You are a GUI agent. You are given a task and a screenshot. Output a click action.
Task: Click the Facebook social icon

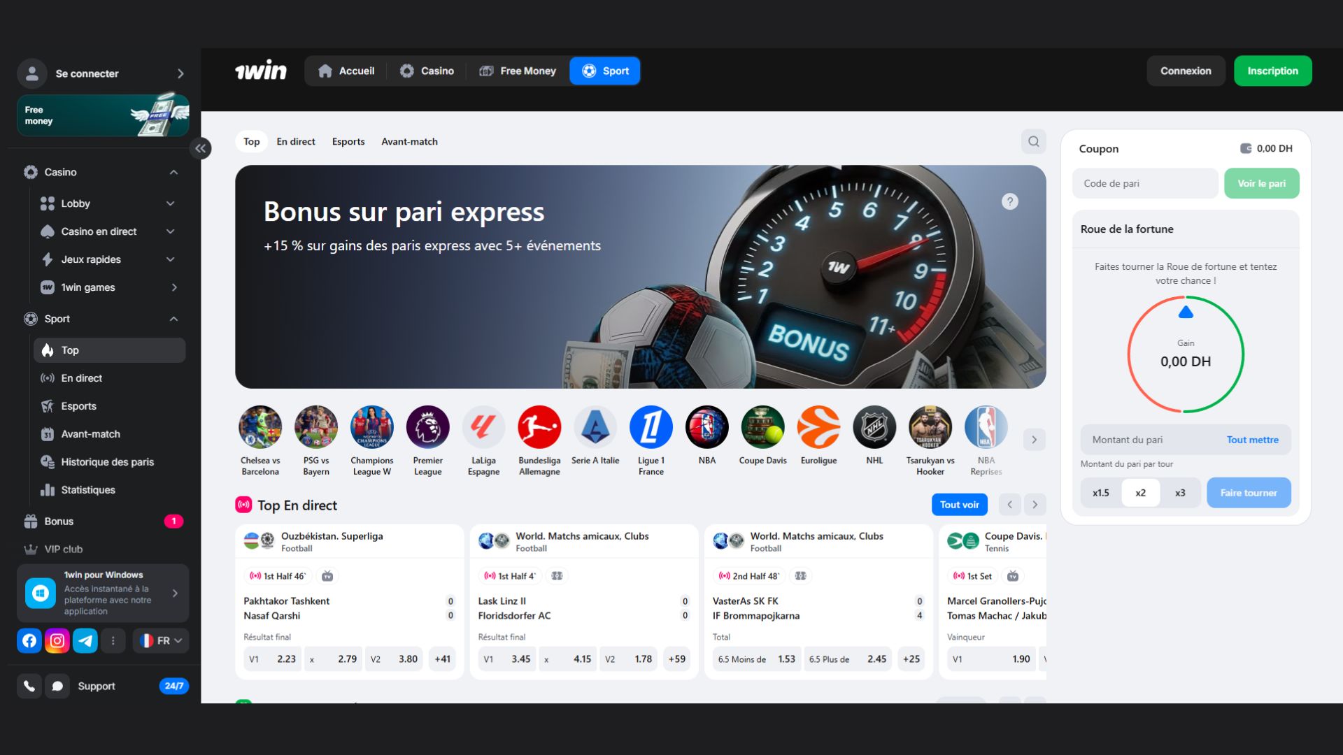(x=29, y=640)
